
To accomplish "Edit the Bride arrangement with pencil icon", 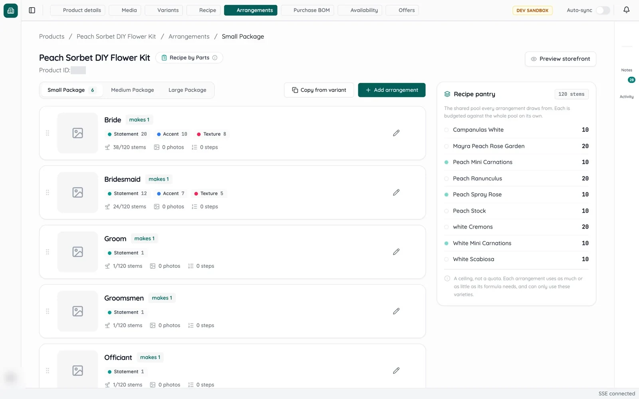I will point(396,133).
